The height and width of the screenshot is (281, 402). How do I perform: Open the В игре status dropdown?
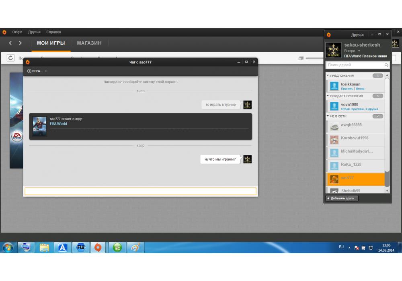tap(352, 51)
